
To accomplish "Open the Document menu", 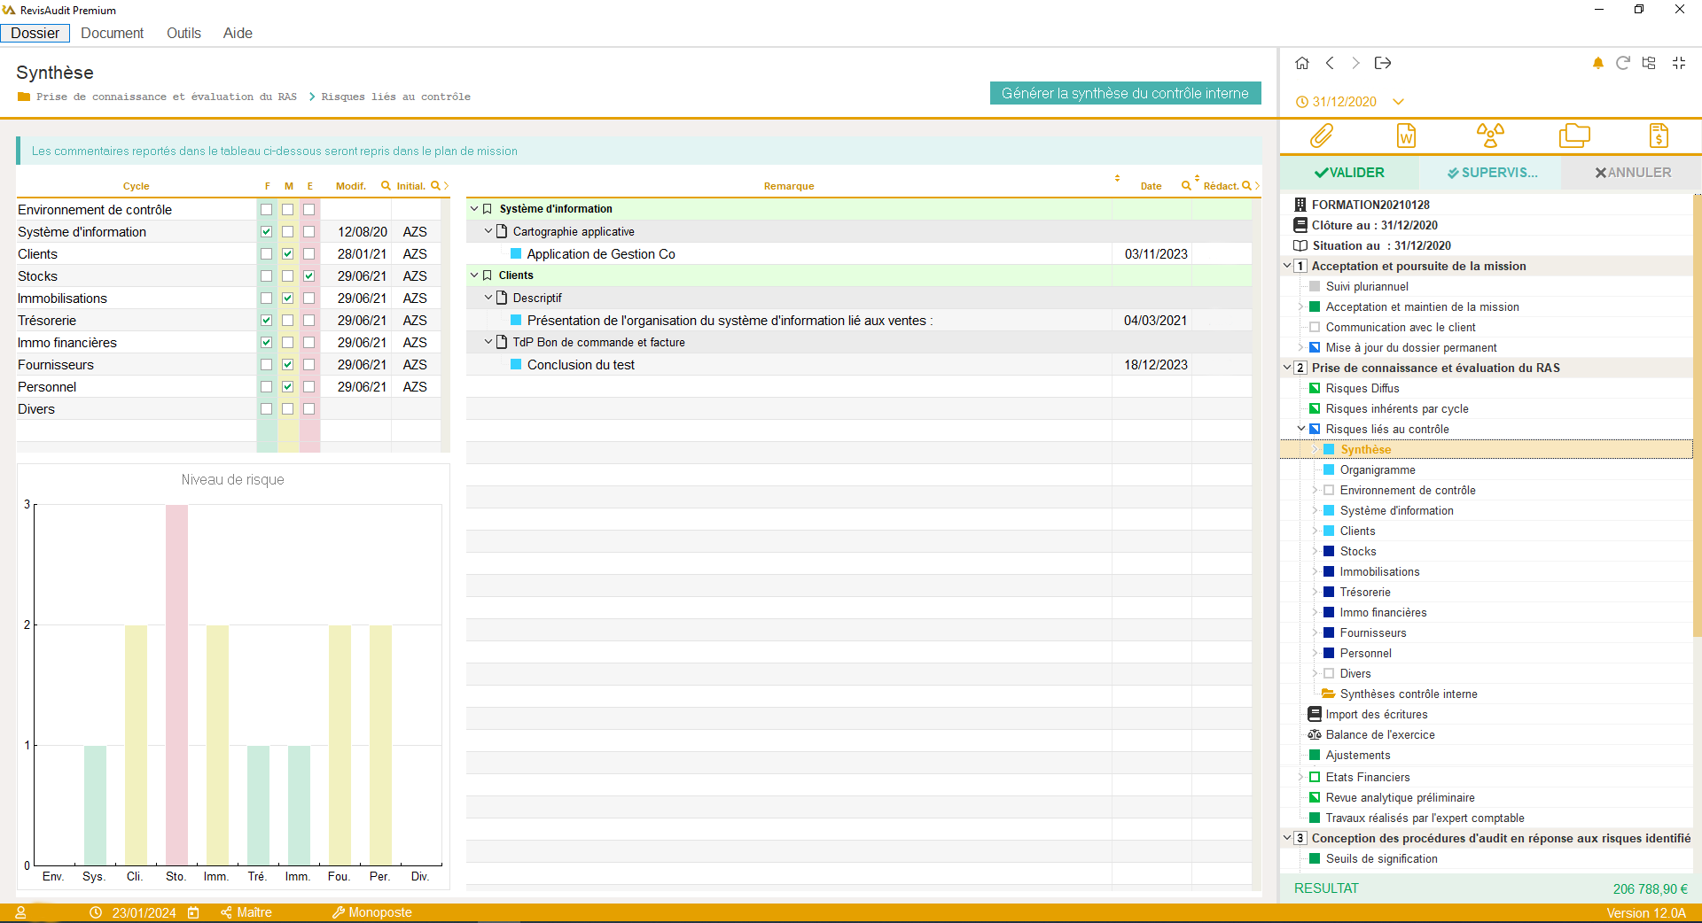I will pos(112,34).
